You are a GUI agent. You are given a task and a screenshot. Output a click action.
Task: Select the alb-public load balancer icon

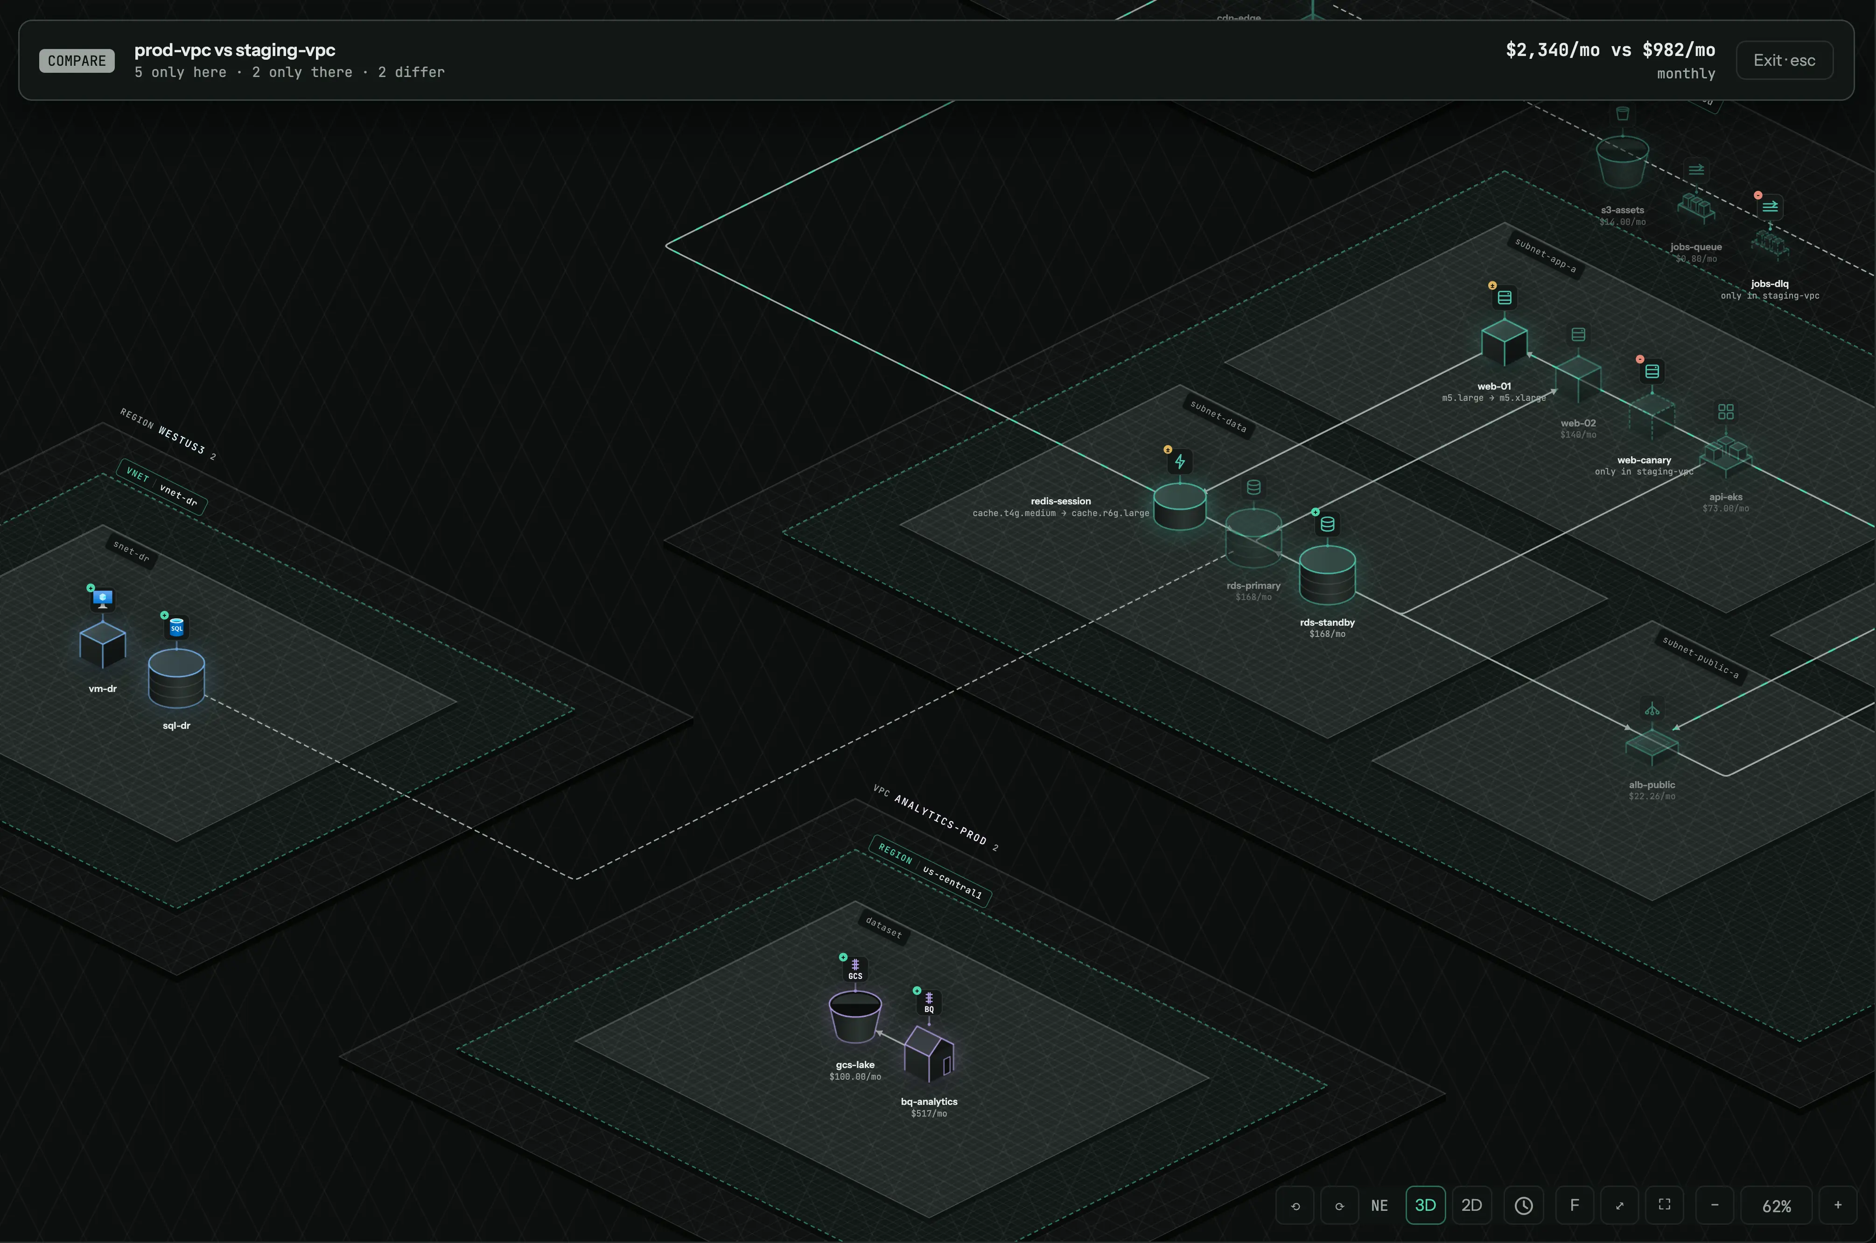1652,709
